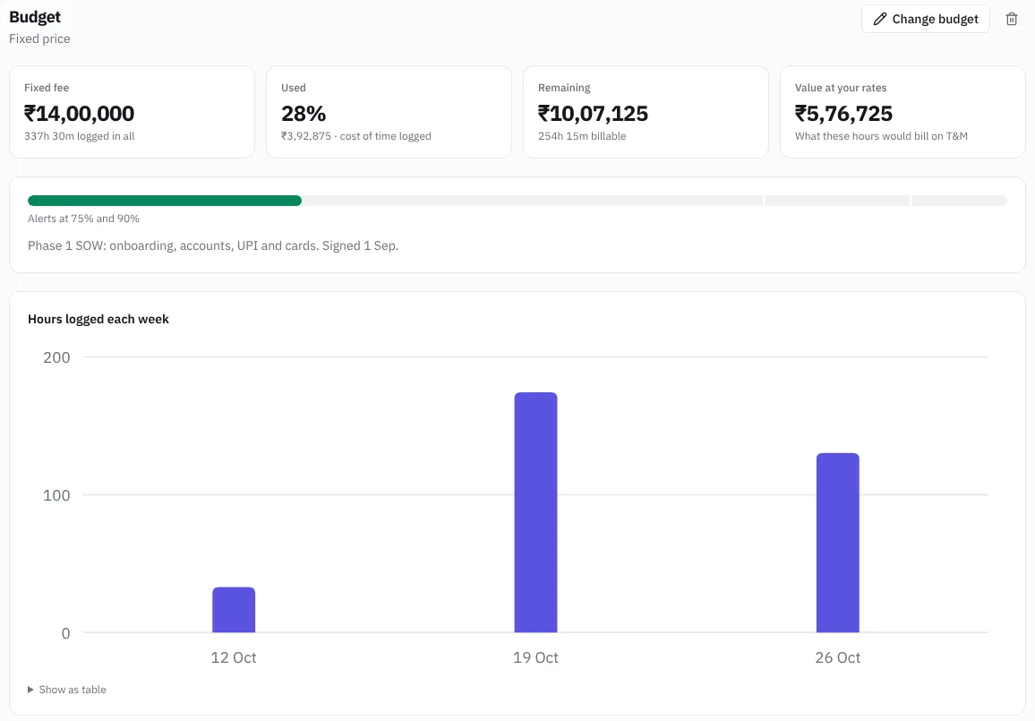
Task: Click the Used 28% figure
Action: (304, 114)
